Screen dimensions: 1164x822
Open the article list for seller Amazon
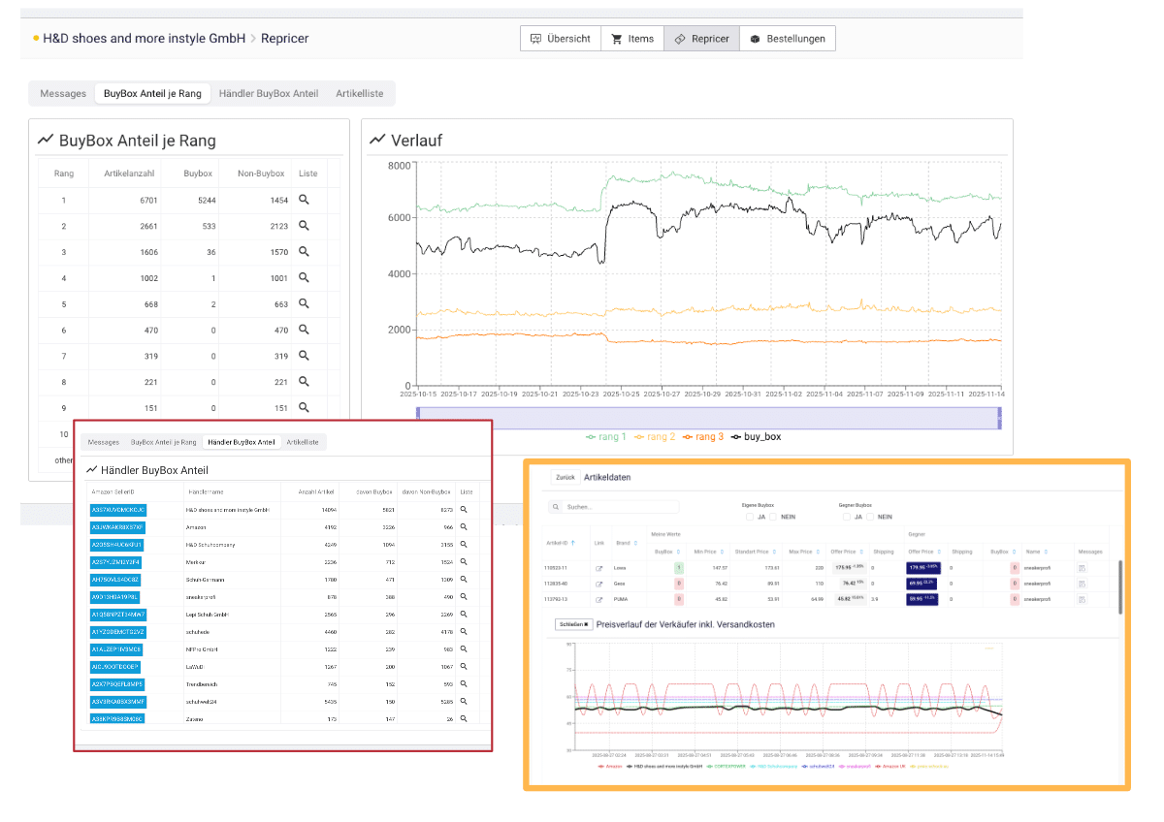tap(464, 527)
